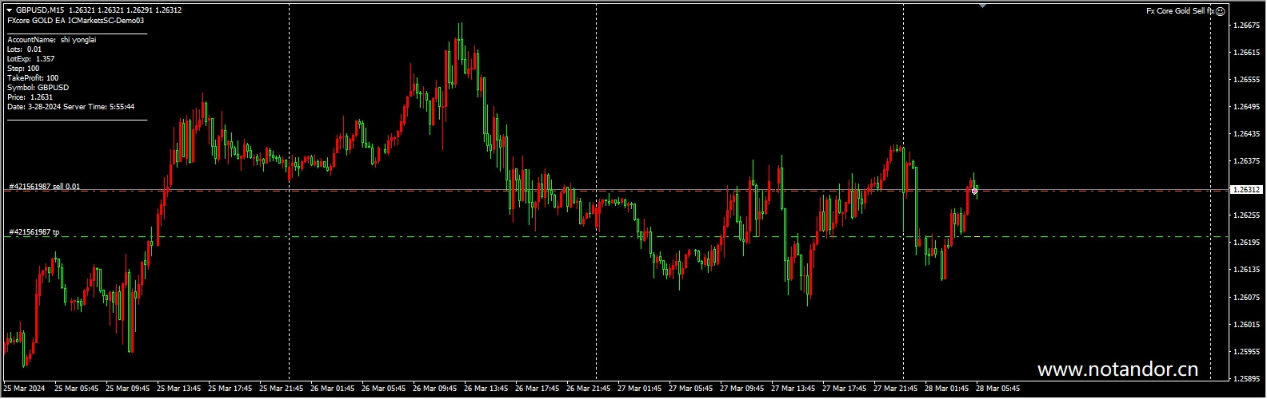1267x399 pixels.
Task: Click the gray chart shift triangle marker
Action: click(982, 6)
